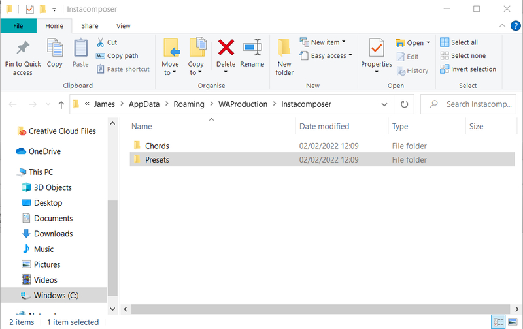This screenshot has width=523, height=329.
Task: Switch to the View tab
Action: point(123,25)
